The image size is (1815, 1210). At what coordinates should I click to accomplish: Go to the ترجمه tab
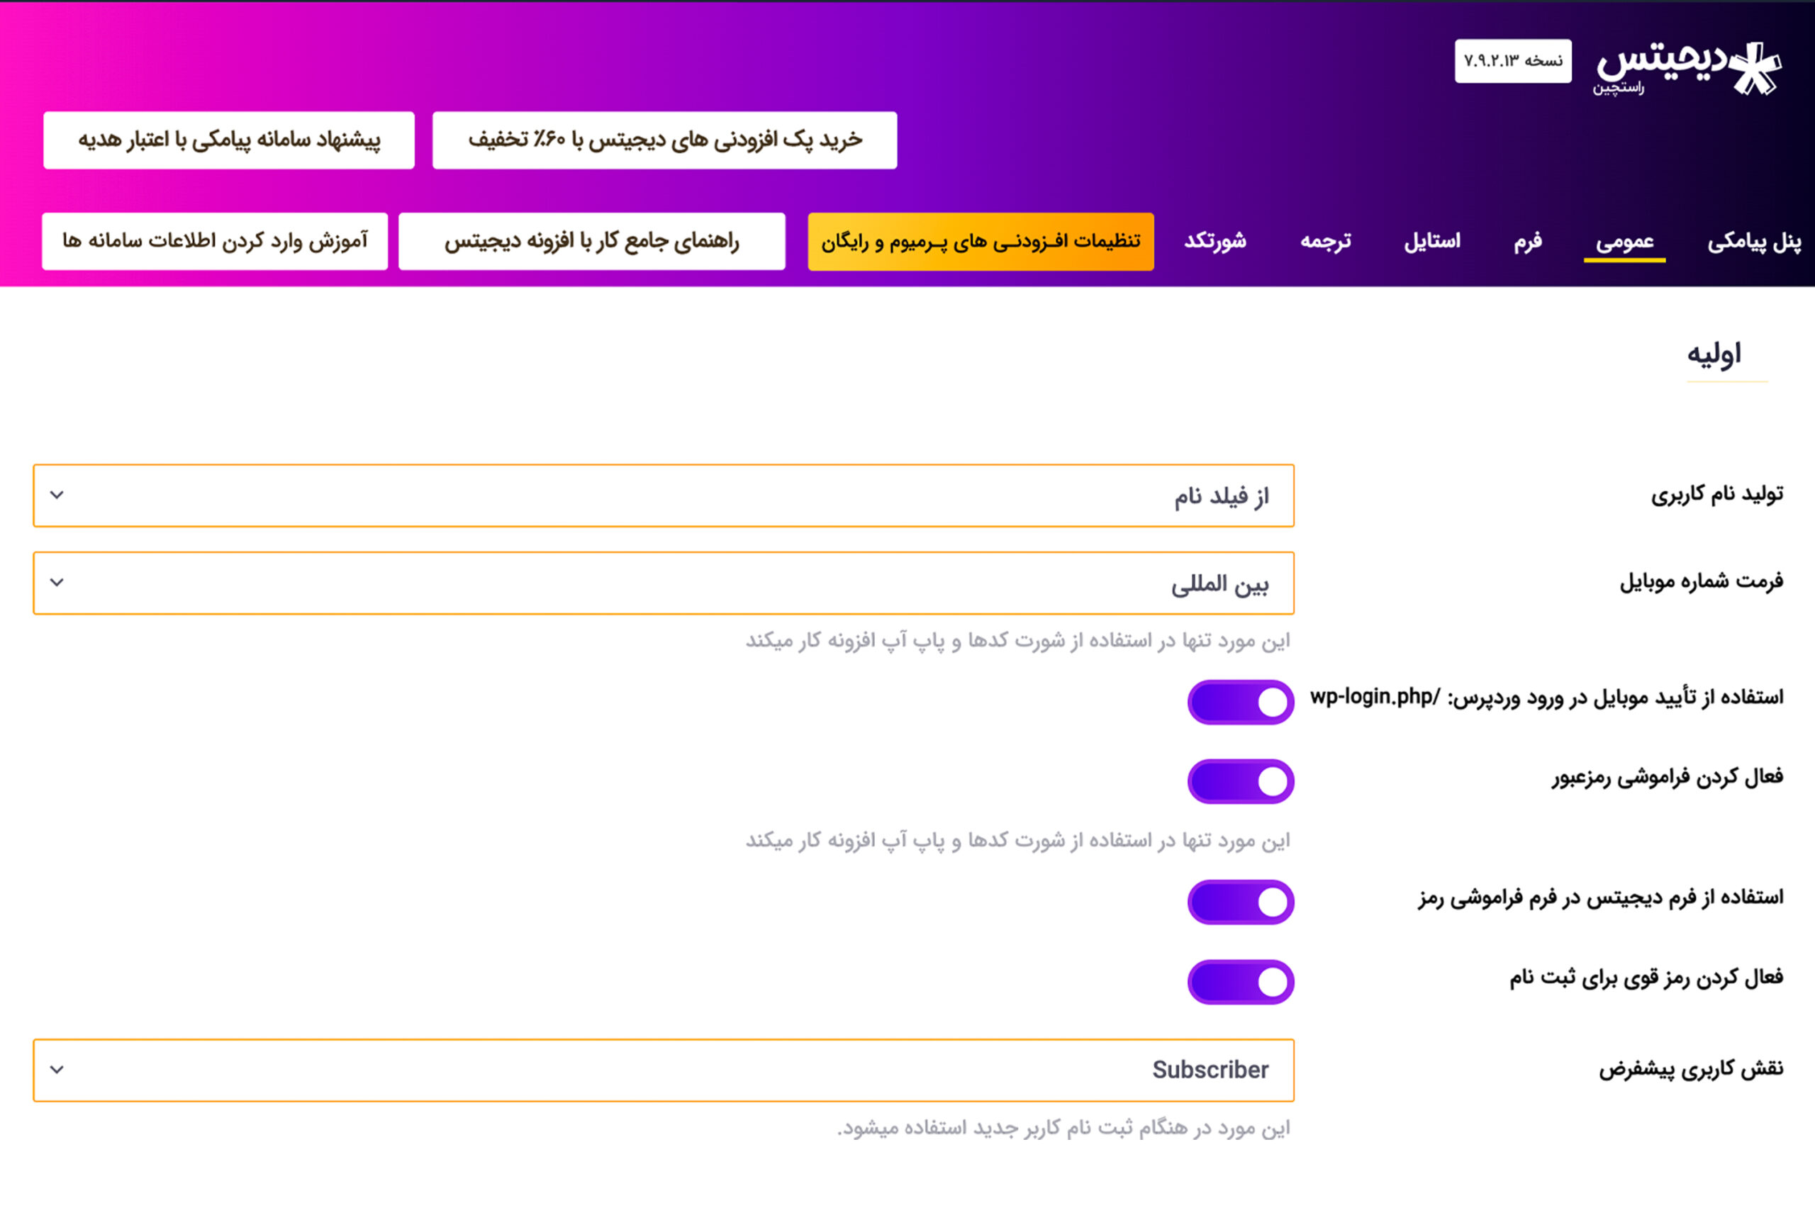1326,242
